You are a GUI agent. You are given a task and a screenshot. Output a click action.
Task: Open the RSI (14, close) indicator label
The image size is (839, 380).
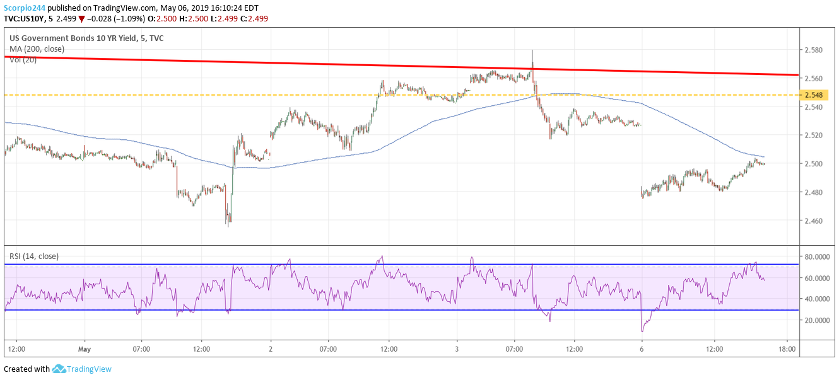(34, 256)
